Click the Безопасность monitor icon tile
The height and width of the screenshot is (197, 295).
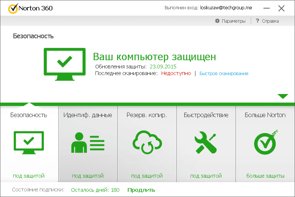pyautogui.click(x=29, y=143)
